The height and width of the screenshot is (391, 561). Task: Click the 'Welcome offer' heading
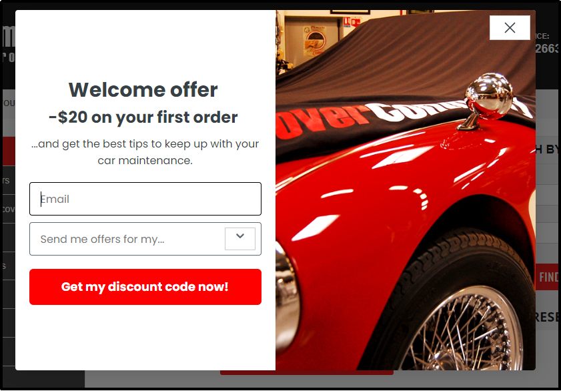[x=143, y=89]
